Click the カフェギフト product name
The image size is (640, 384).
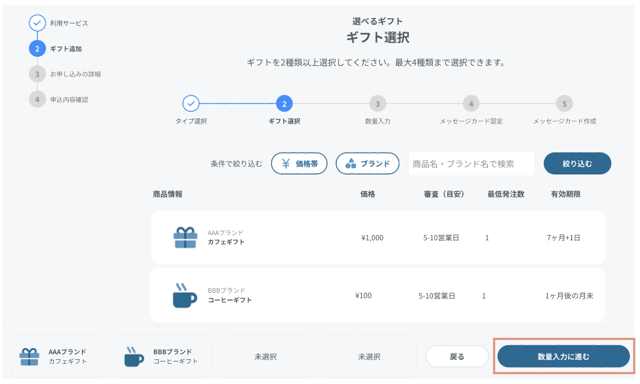pos(226,242)
